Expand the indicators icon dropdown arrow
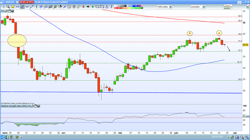 231,7
